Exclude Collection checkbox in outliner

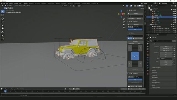coord(171,10)
